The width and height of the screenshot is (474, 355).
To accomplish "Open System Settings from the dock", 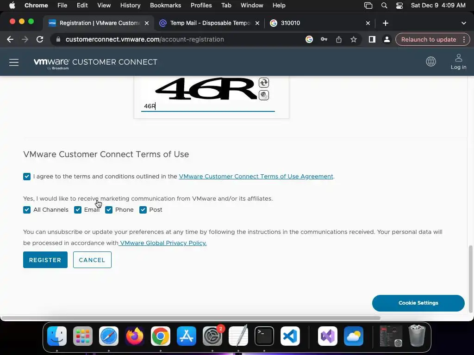I will (x=212, y=336).
